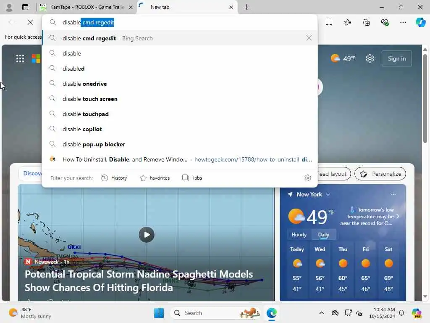The height and width of the screenshot is (323, 430).
Task: Open the Copilot preview taskbar icon
Action: [416, 313]
